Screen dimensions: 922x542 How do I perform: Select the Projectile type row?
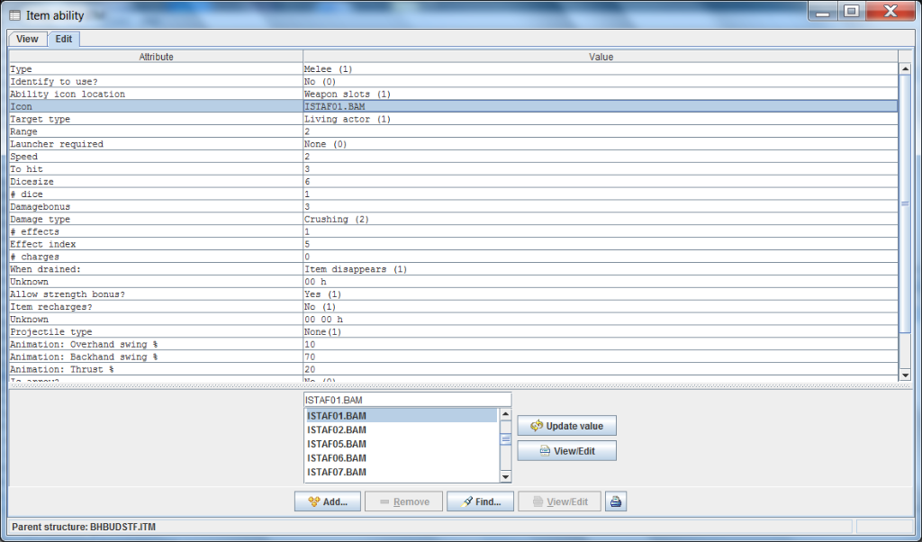(156, 332)
